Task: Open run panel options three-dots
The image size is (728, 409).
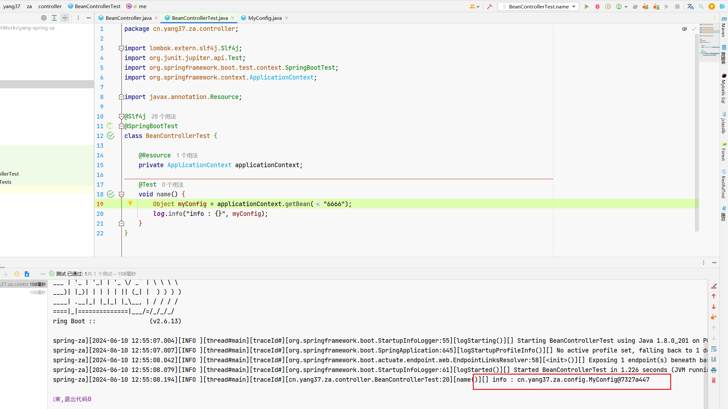Action: pos(703,263)
